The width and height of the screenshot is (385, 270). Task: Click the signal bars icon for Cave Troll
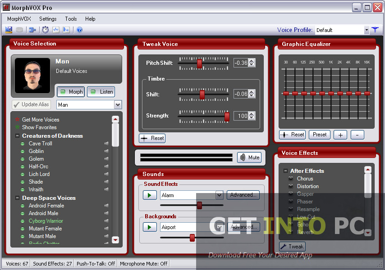106,144
